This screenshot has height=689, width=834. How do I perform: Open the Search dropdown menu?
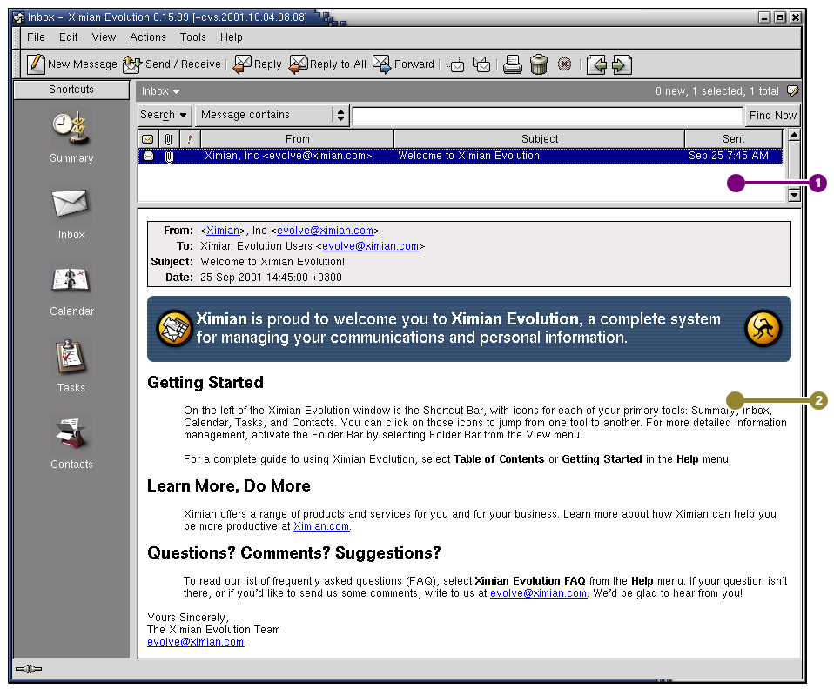[x=164, y=115]
